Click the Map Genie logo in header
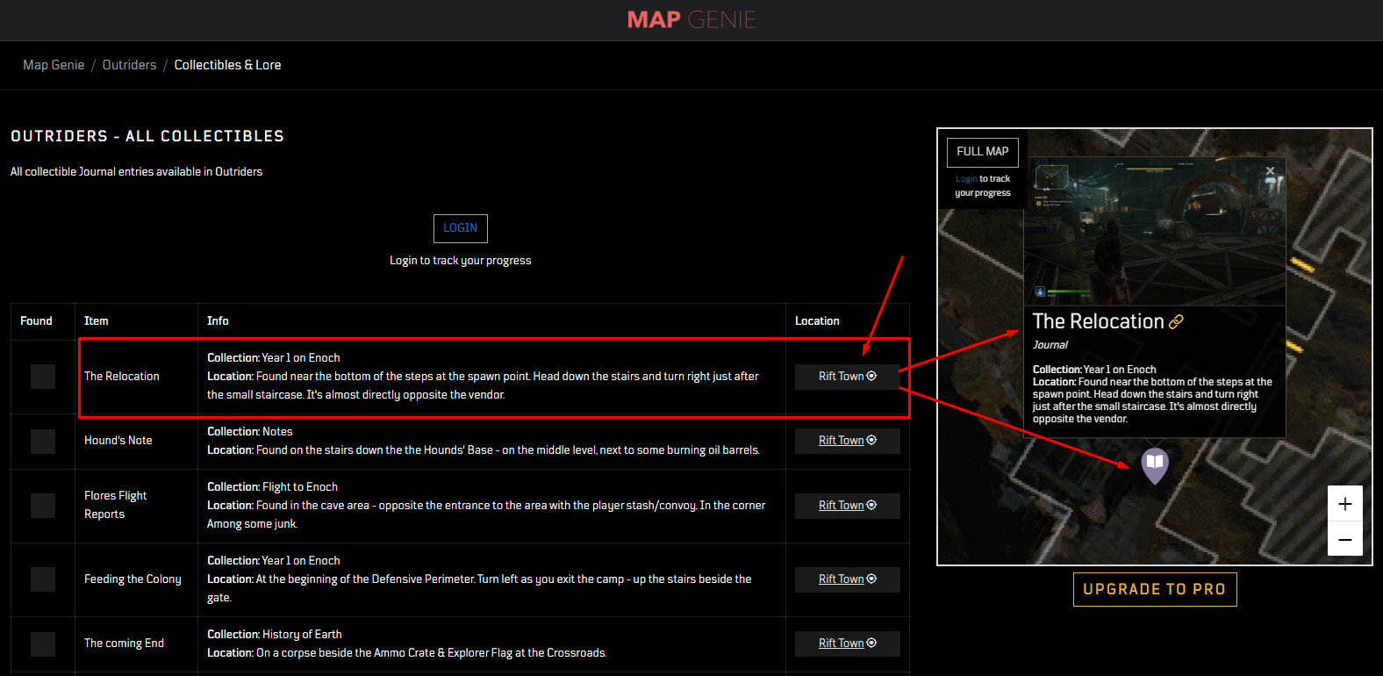Screen dimensions: 1383x676 (x=691, y=19)
